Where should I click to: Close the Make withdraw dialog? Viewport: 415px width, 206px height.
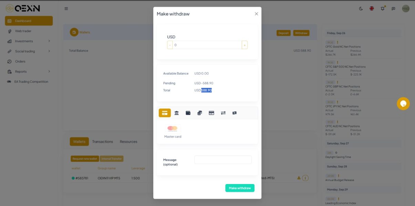[256, 14]
